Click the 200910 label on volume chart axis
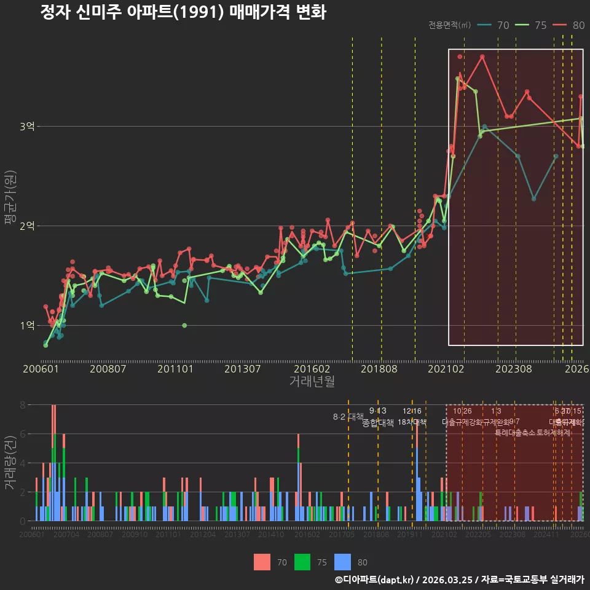The width and height of the screenshot is (590, 590). click(135, 534)
